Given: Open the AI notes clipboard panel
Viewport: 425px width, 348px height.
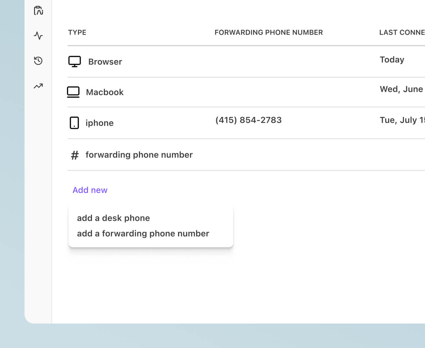Looking at the screenshot, I should pos(38,10).
